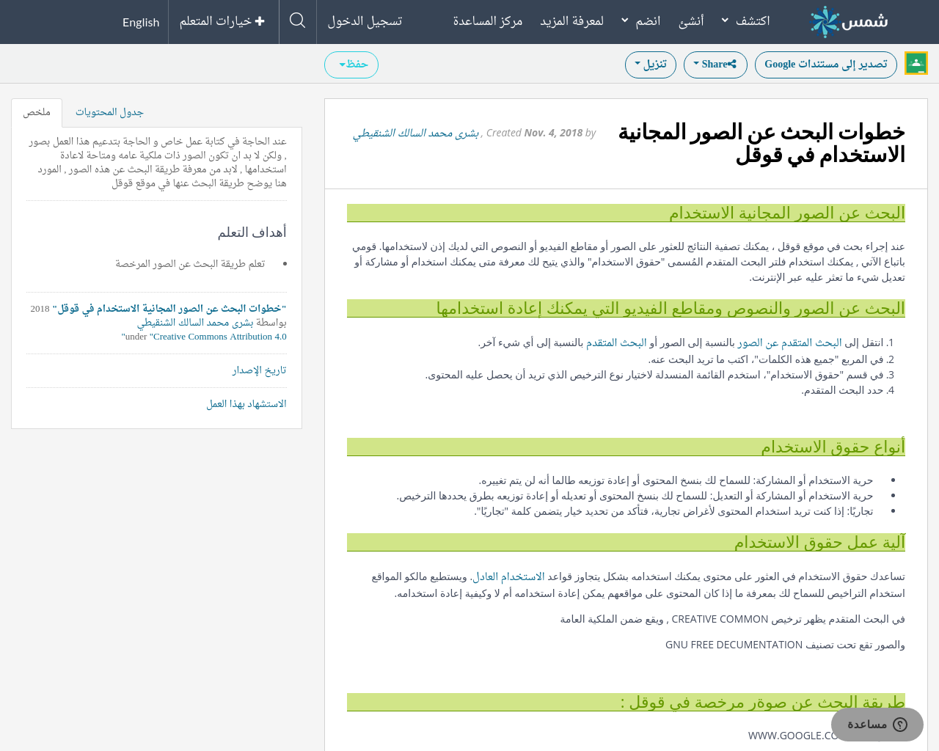The width and height of the screenshot is (939, 751).
Task: Click the green resource type icon
Action: (x=916, y=64)
